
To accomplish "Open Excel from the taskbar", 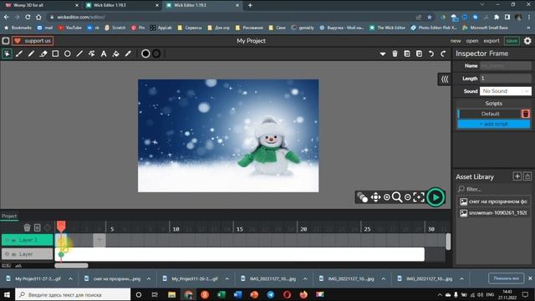I will click(221, 294).
